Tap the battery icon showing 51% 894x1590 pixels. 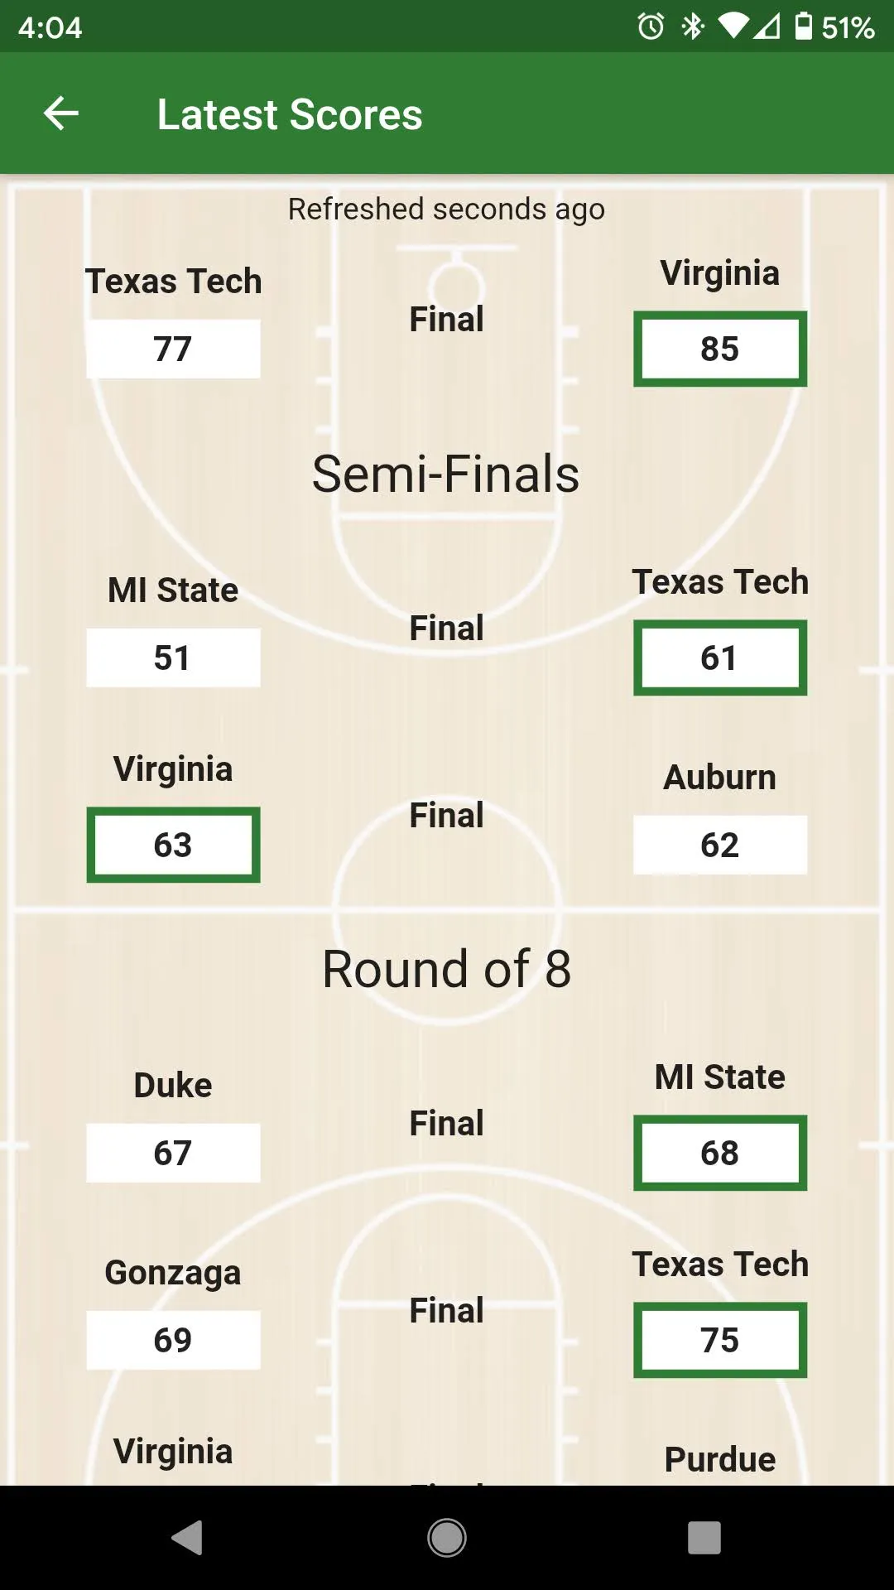click(803, 26)
